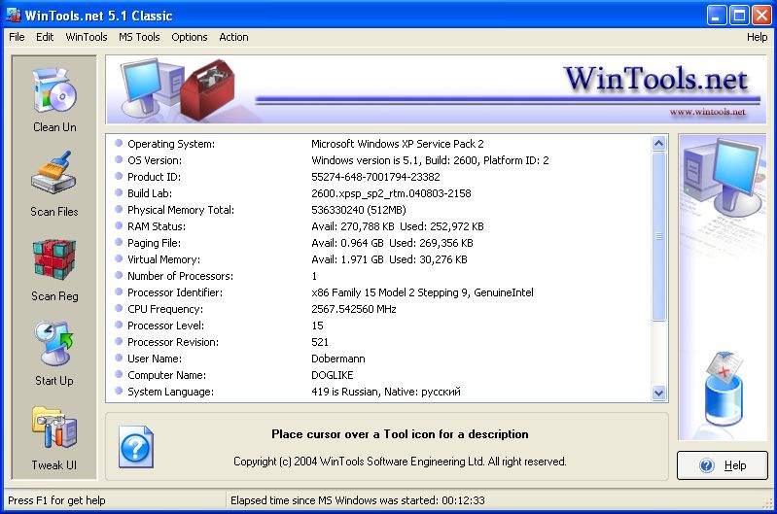This screenshot has width=777, height=514.
Task: Select the OS Version row label
Action: point(155,160)
